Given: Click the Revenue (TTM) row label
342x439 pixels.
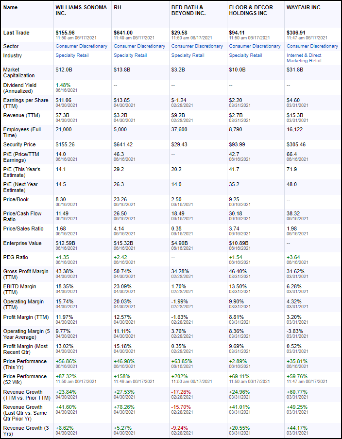Looking at the screenshot, I should tap(21, 116).
